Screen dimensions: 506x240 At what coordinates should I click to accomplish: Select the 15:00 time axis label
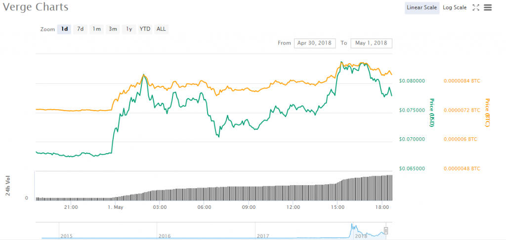pyautogui.click(x=337, y=207)
